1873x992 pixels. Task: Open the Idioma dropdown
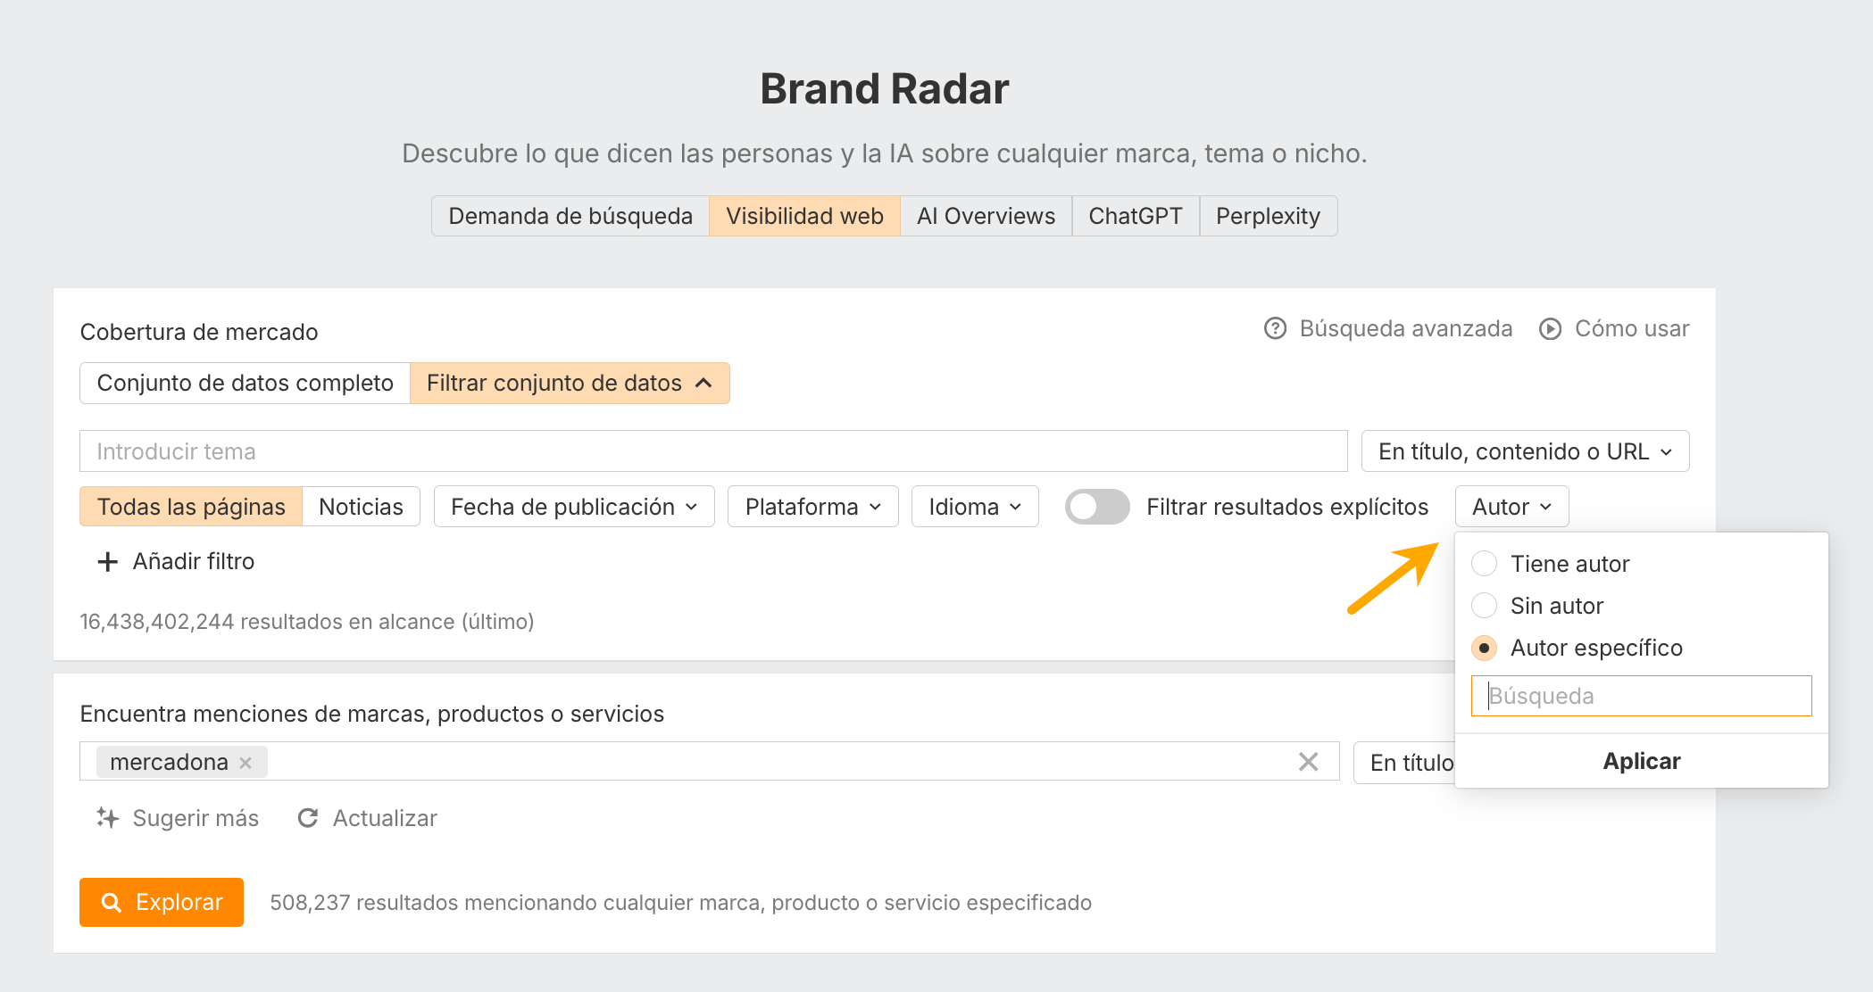coord(974,506)
